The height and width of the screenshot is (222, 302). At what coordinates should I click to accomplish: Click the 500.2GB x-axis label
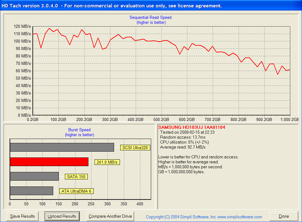[161, 119]
